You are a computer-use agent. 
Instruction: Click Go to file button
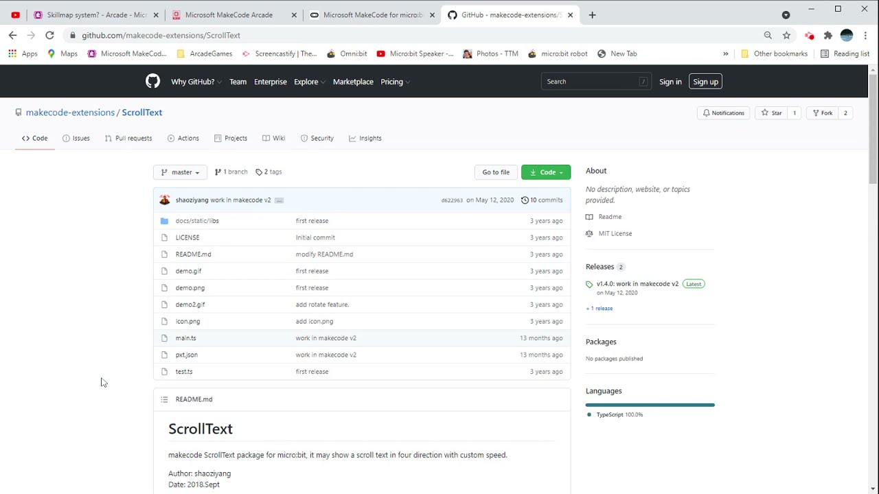pos(496,172)
